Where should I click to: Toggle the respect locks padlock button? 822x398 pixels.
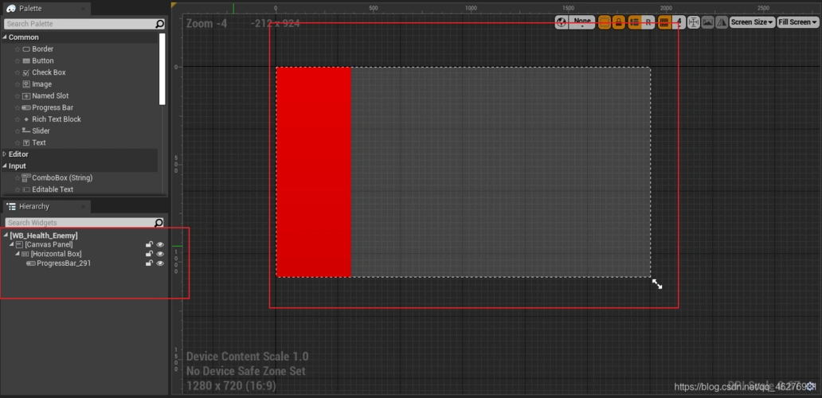(x=619, y=22)
